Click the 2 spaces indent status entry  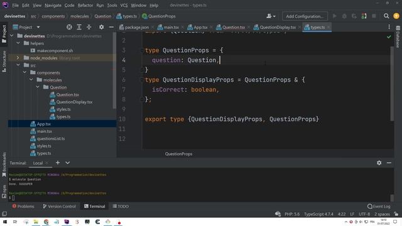click(382, 214)
